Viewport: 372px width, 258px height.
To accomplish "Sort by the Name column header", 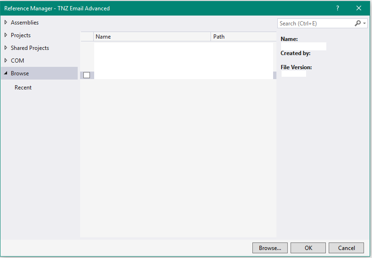I will pos(152,37).
